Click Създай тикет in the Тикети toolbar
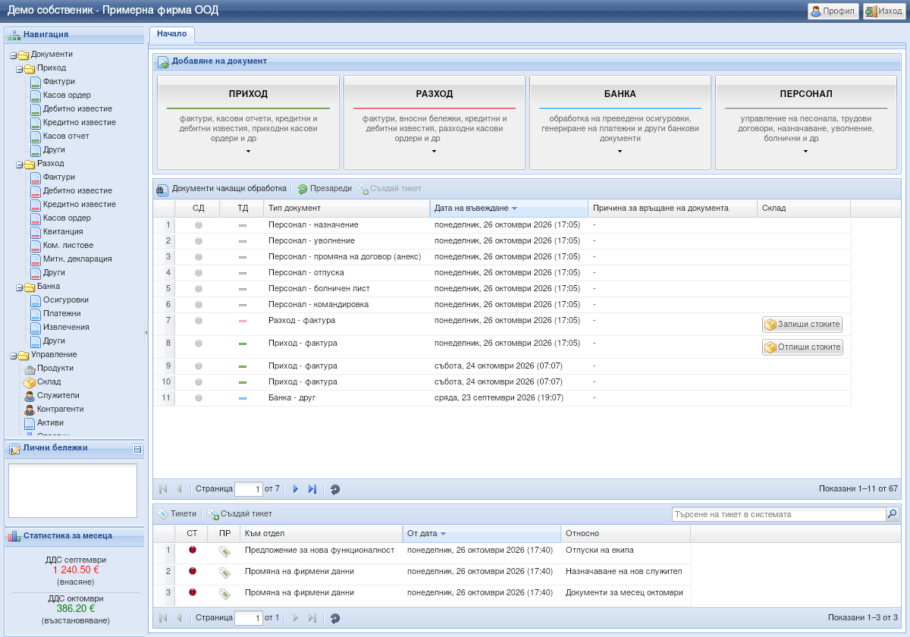 coord(240,514)
